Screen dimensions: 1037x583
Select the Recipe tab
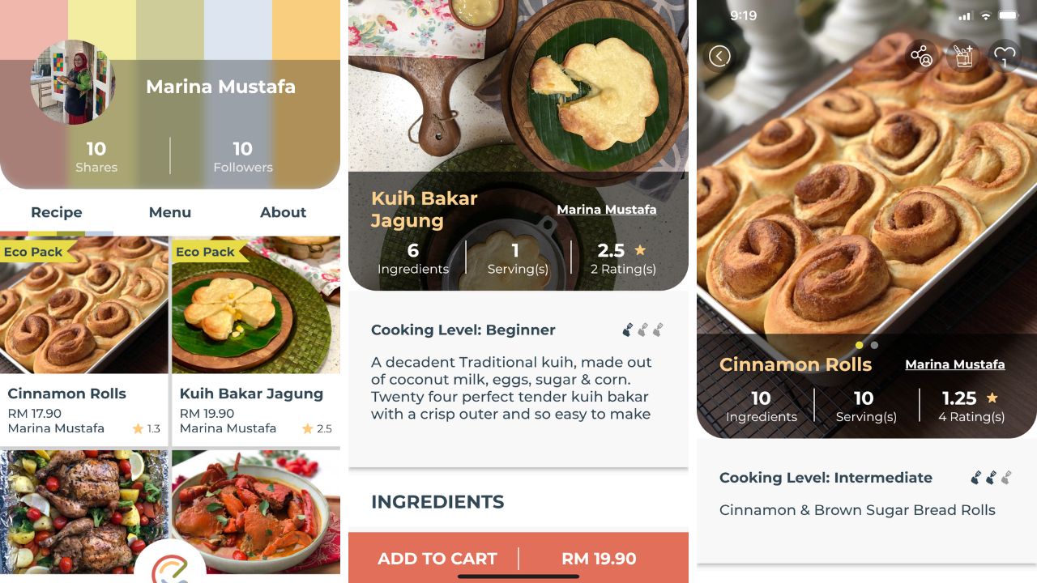click(57, 212)
